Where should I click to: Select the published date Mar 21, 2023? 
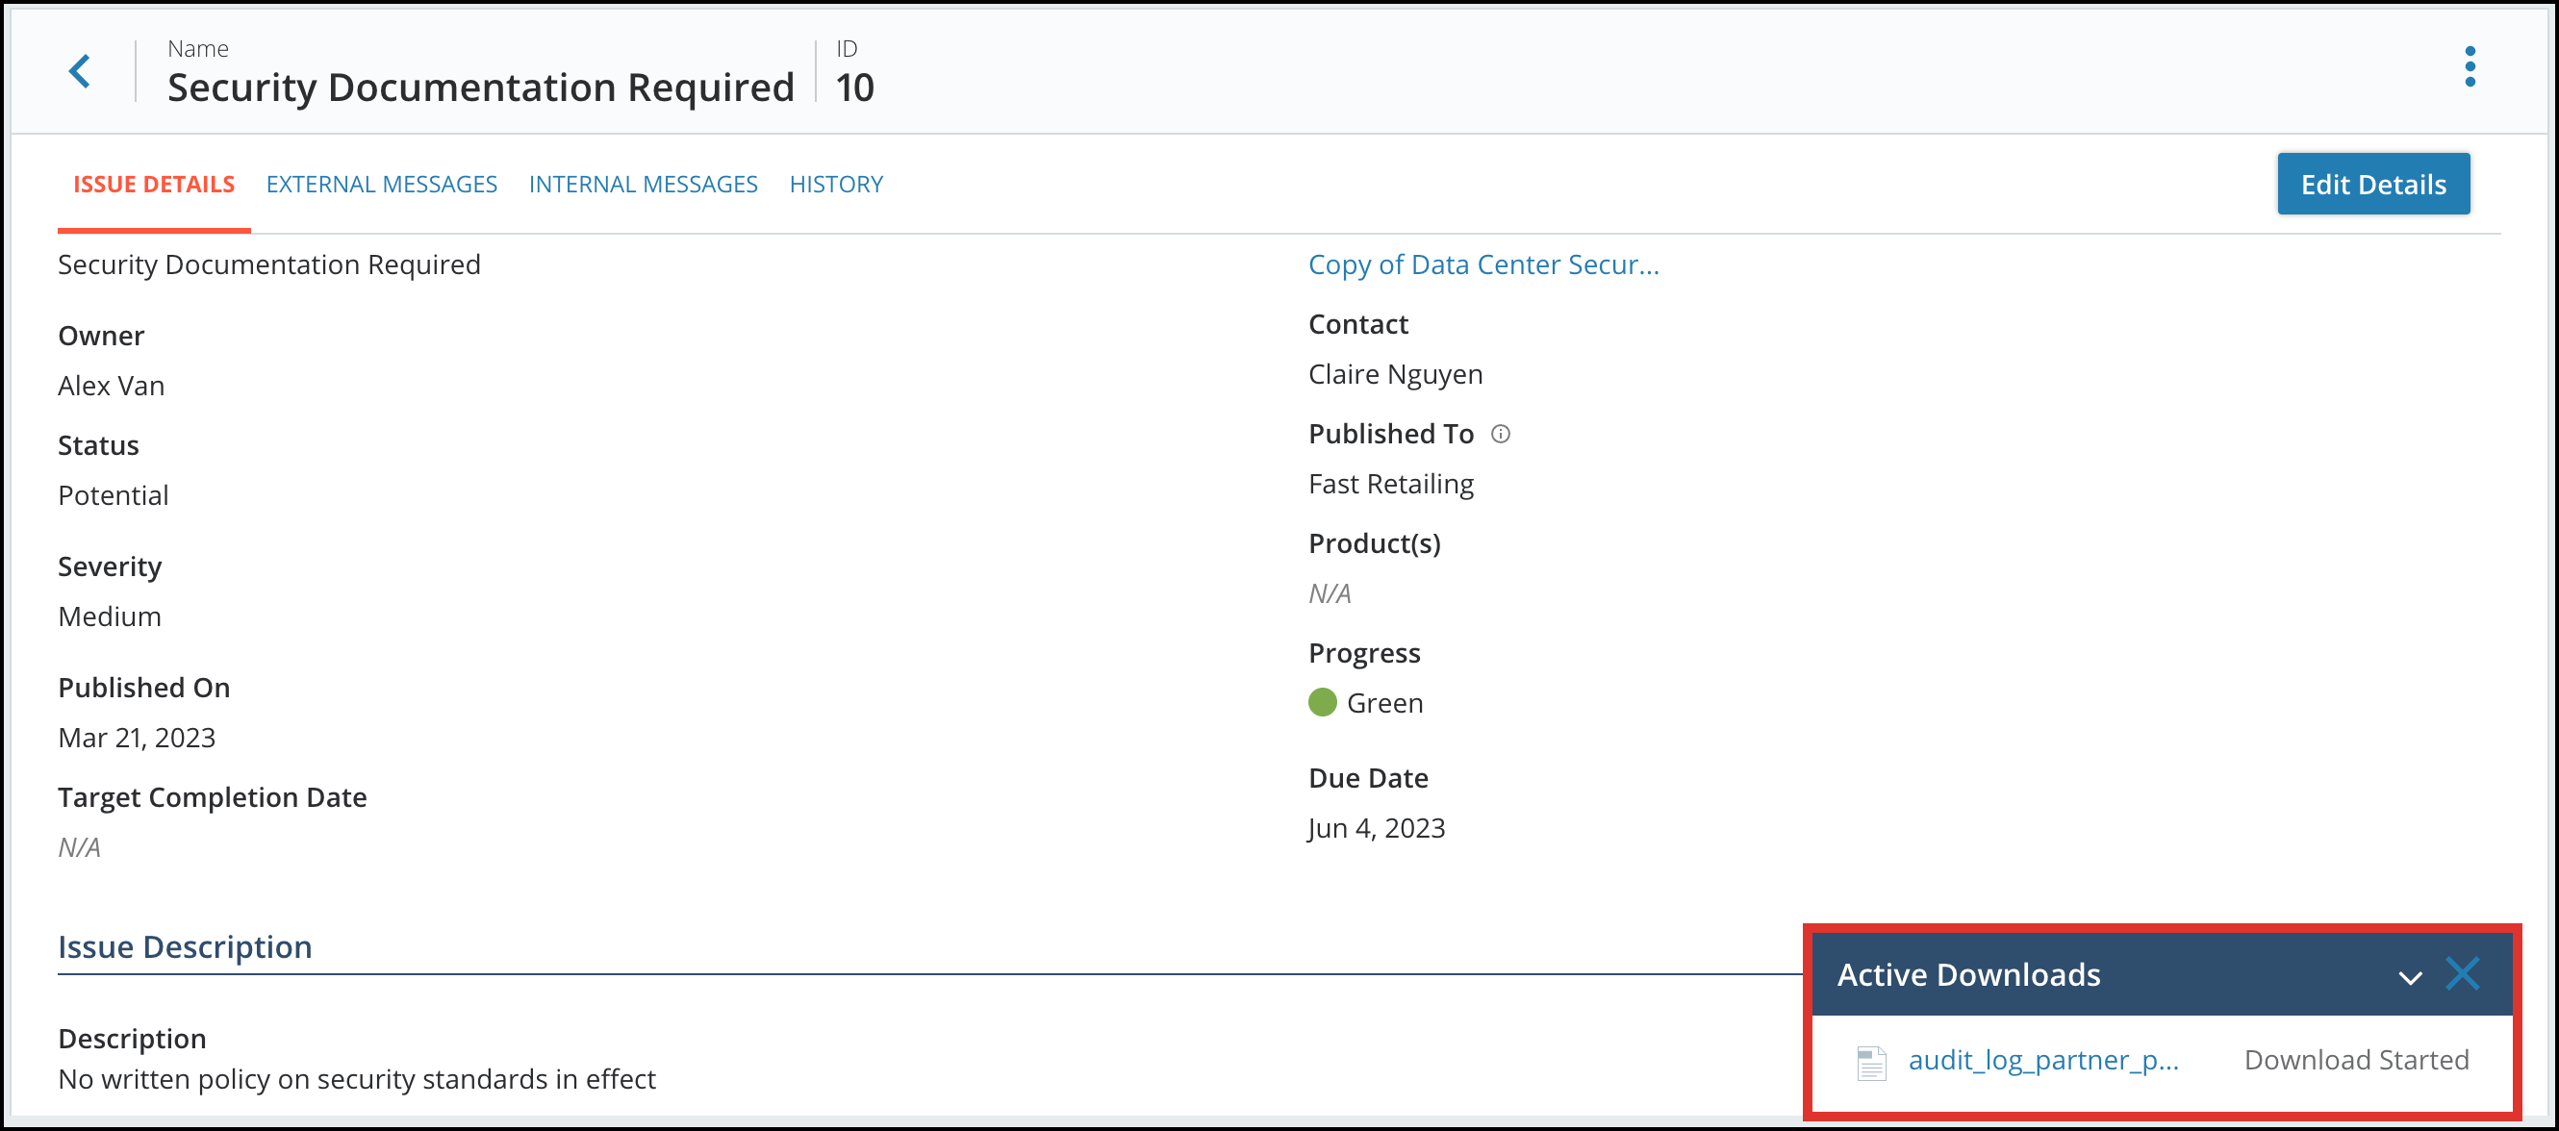(137, 738)
